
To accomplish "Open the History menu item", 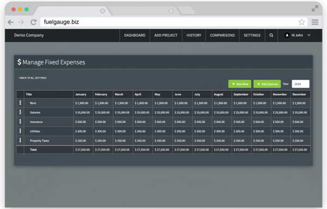I will pyautogui.click(x=193, y=35).
